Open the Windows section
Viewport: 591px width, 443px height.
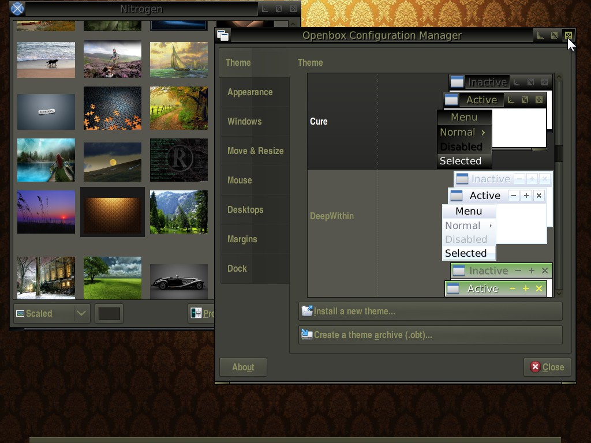[x=255, y=122]
